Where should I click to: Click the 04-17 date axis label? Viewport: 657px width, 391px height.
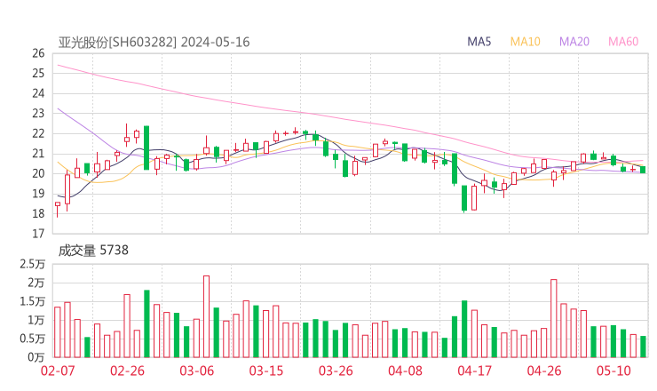click(x=474, y=371)
